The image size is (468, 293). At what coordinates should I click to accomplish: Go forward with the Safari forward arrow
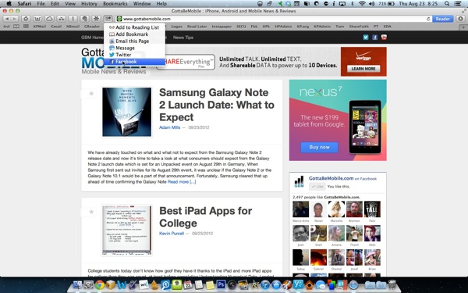click(14, 19)
